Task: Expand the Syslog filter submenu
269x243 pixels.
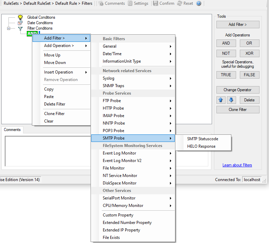Action: tap(133, 78)
